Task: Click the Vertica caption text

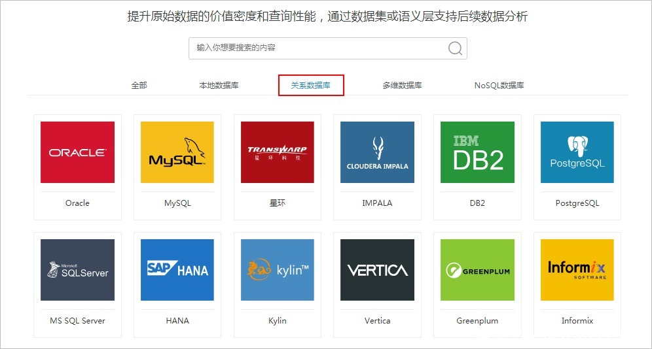Action: 377,320
